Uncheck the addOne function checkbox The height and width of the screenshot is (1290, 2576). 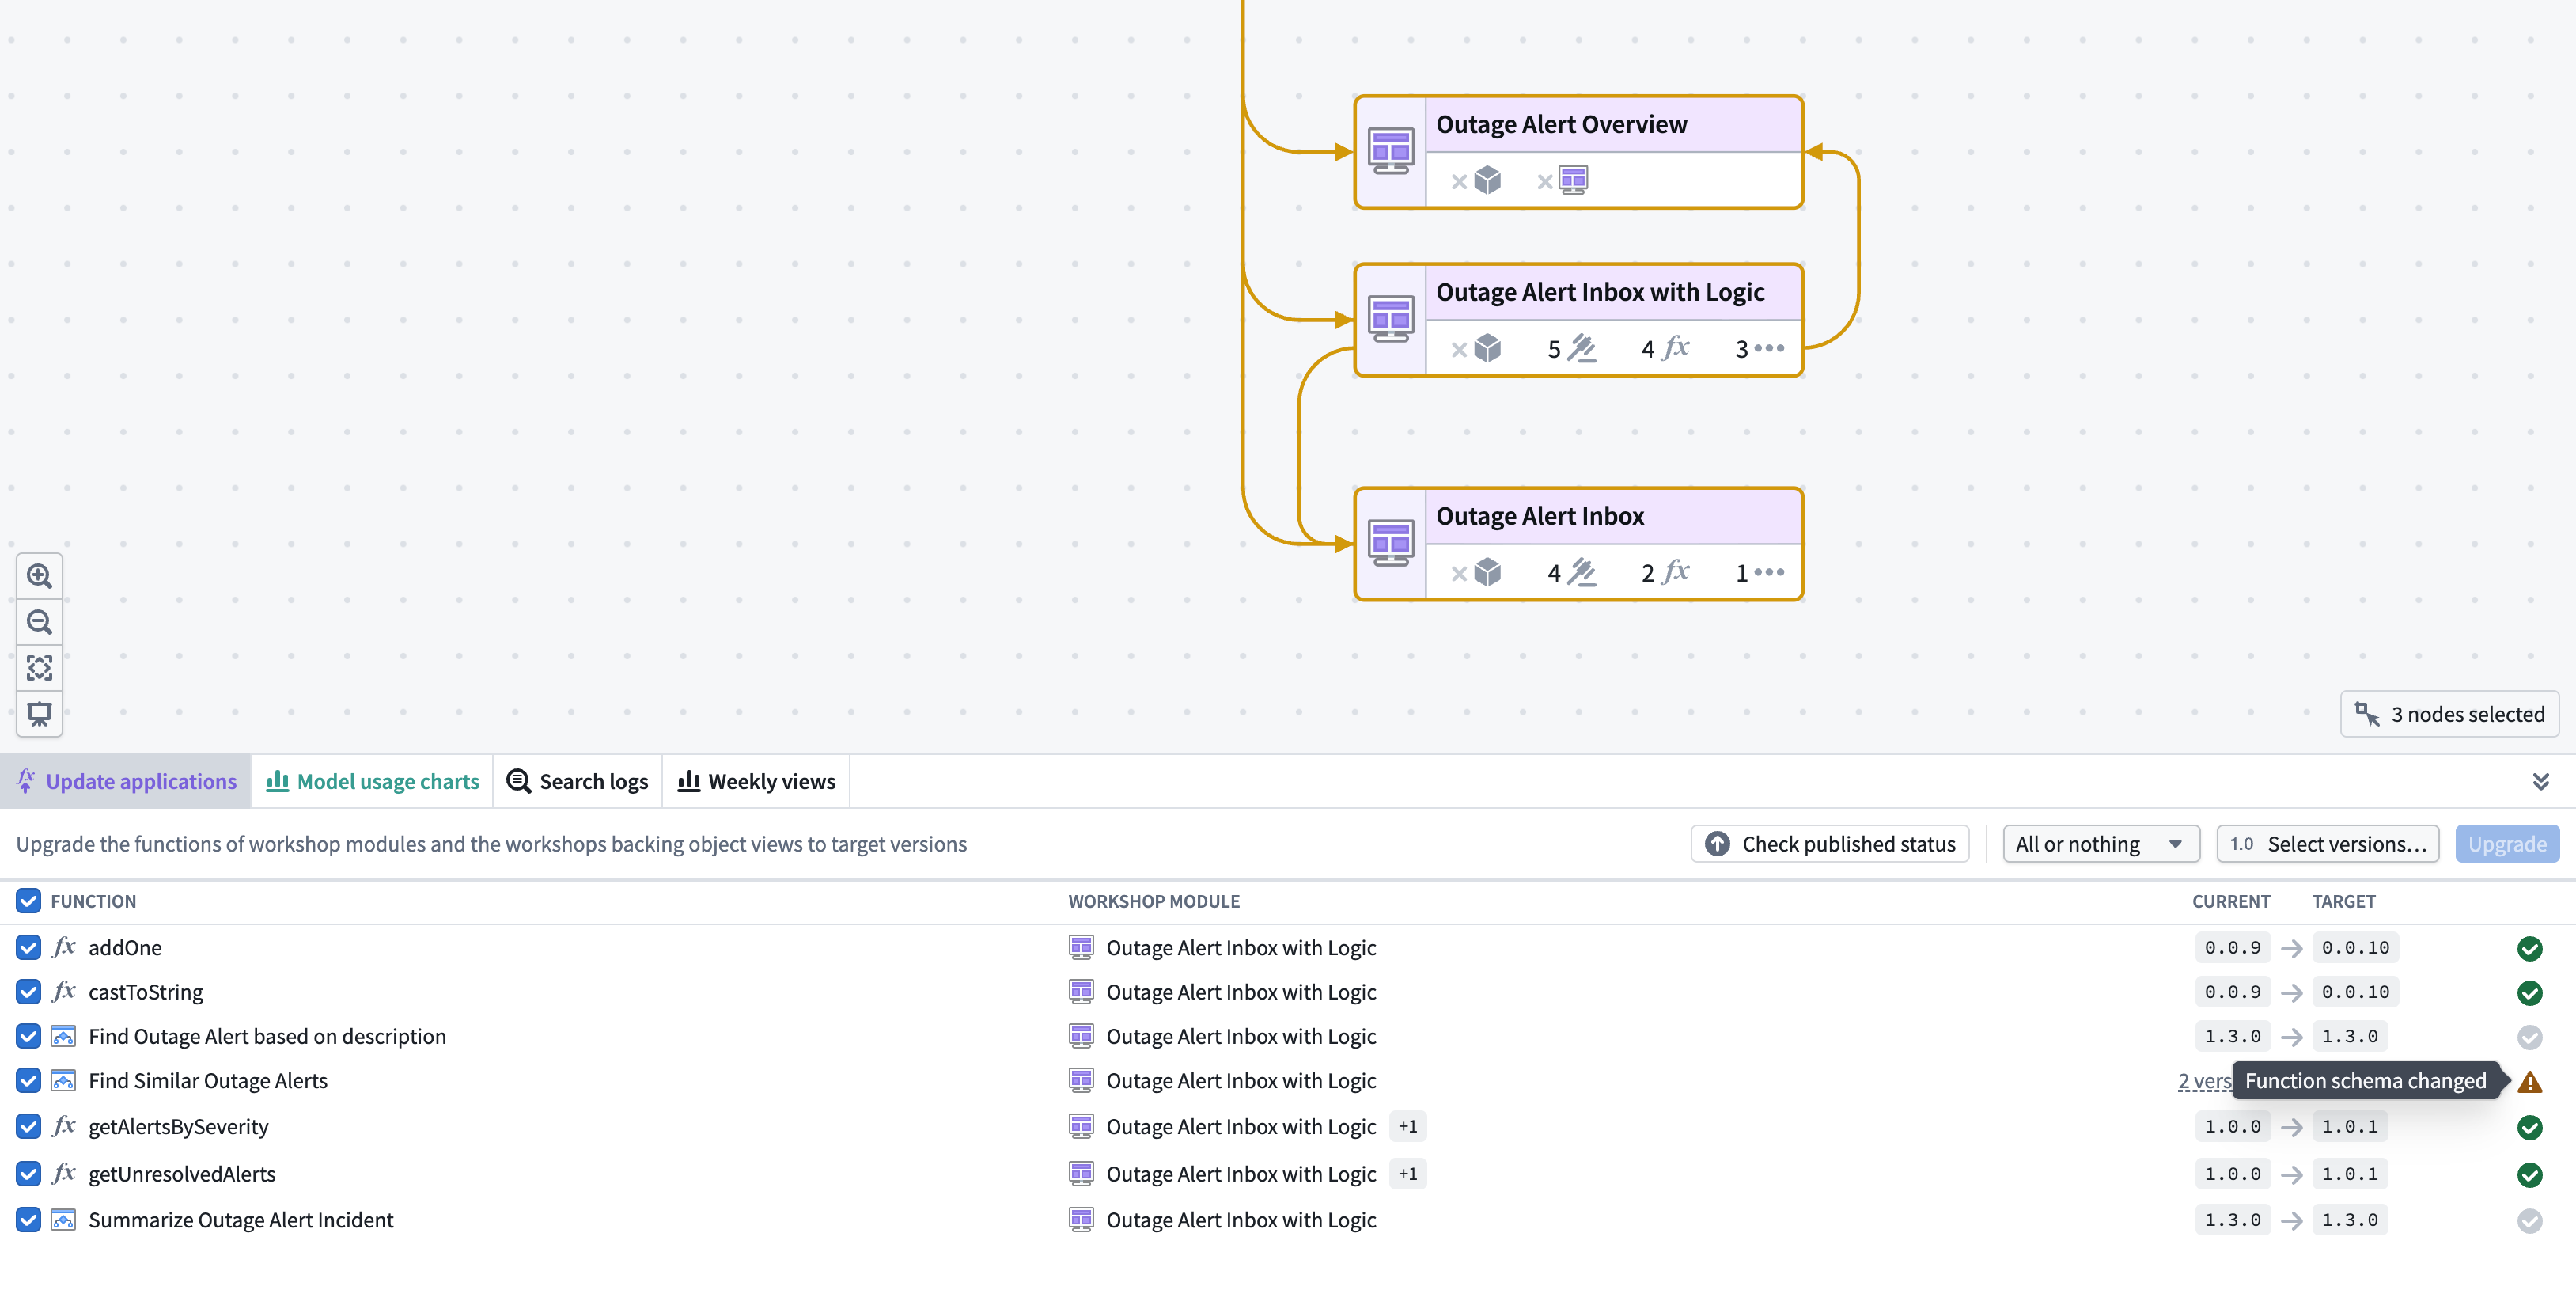[x=28, y=947]
